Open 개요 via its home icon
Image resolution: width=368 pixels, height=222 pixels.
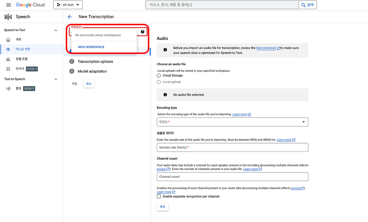pos(8,40)
